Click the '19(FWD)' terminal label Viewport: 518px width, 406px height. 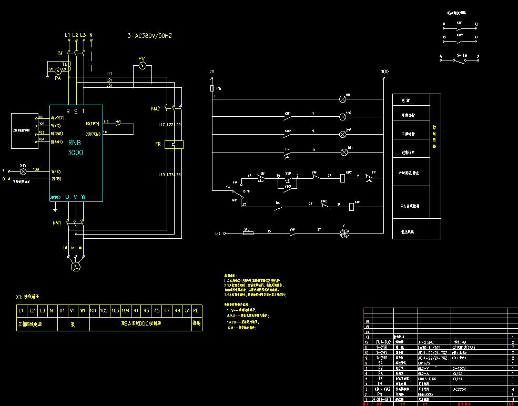93,124
